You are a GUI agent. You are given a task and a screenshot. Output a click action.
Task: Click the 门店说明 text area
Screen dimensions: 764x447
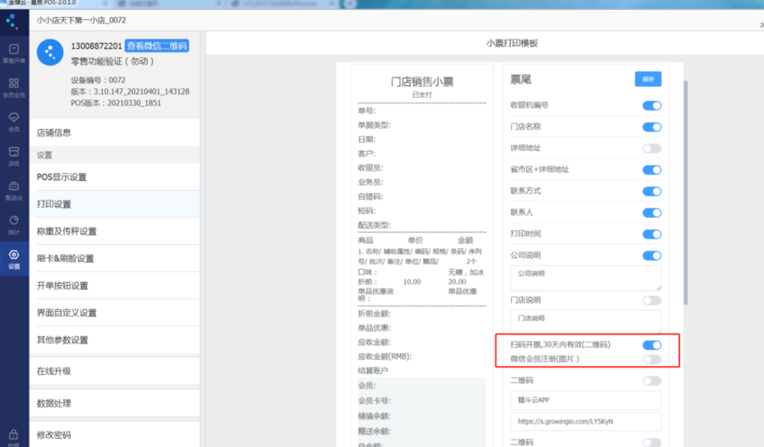click(x=586, y=322)
